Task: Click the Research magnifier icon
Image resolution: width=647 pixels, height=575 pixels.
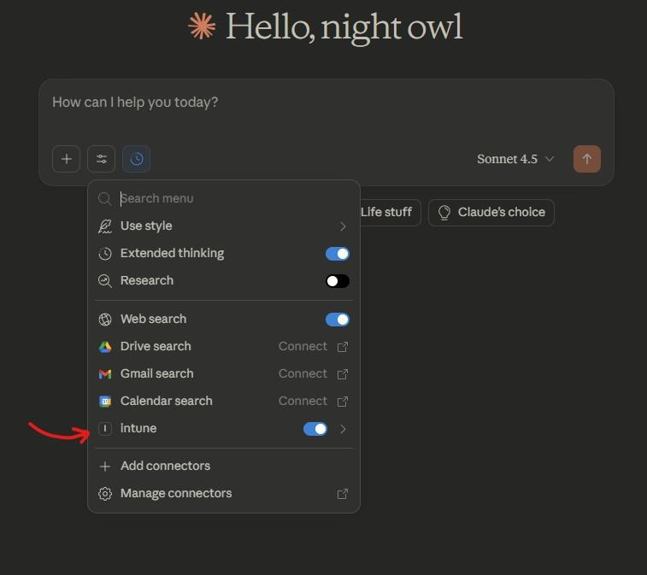Action: [x=105, y=281]
